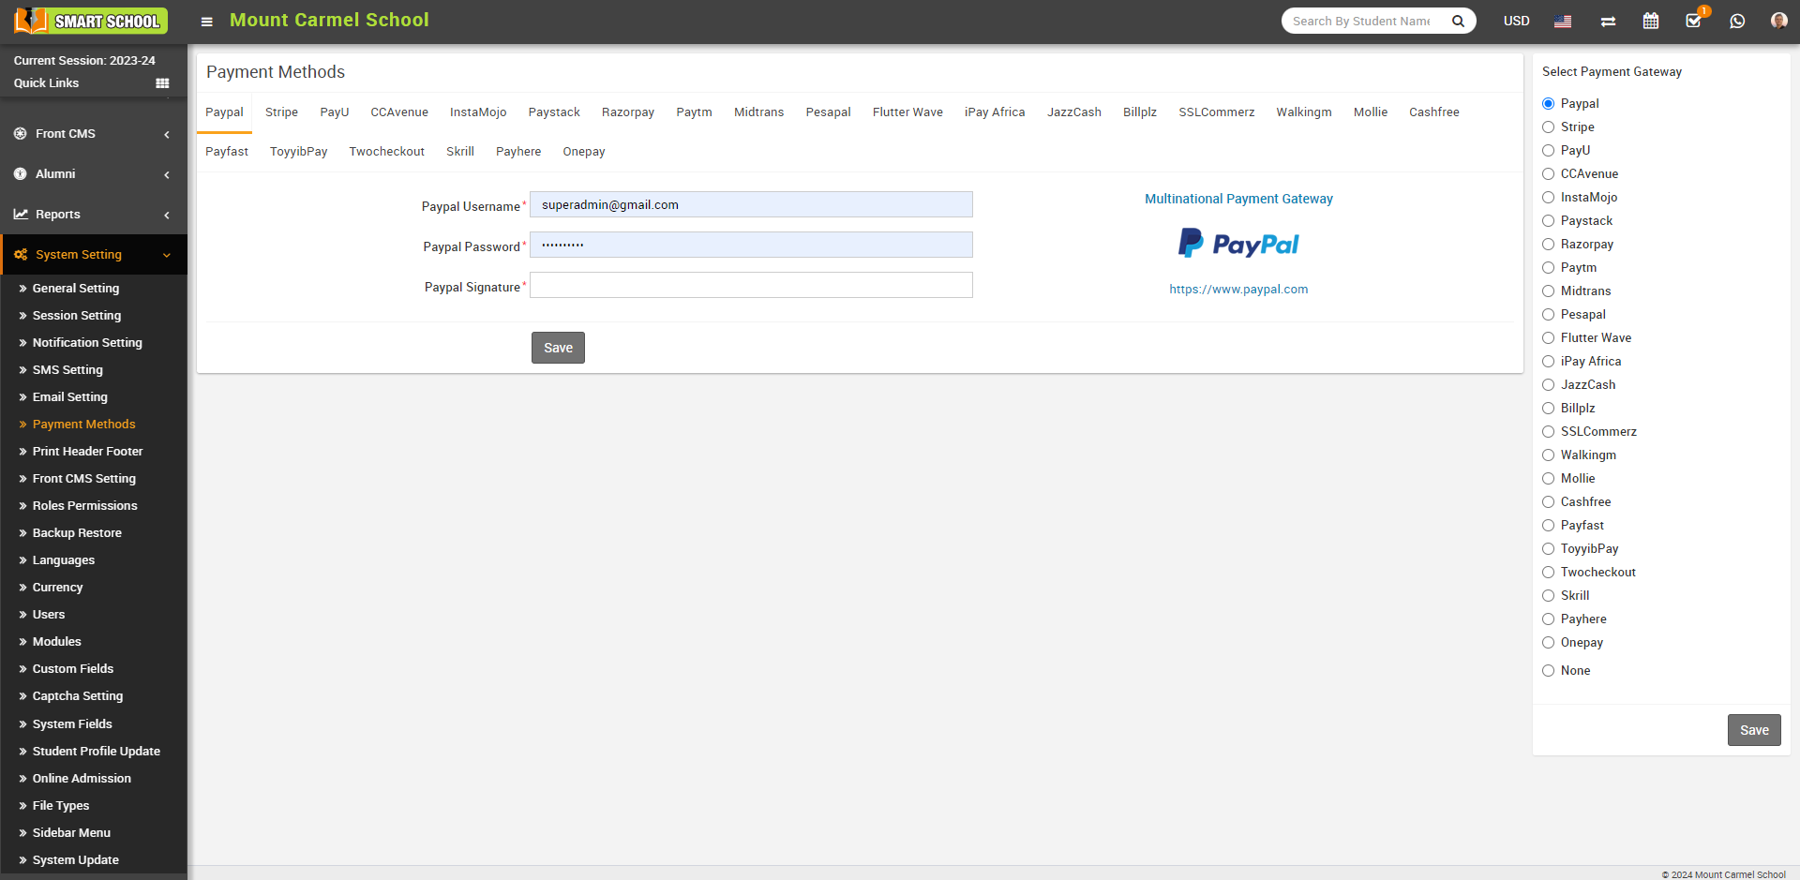Open WhatsApp chat icon in header
1800x880 pixels.
[x=1737, y=21]
